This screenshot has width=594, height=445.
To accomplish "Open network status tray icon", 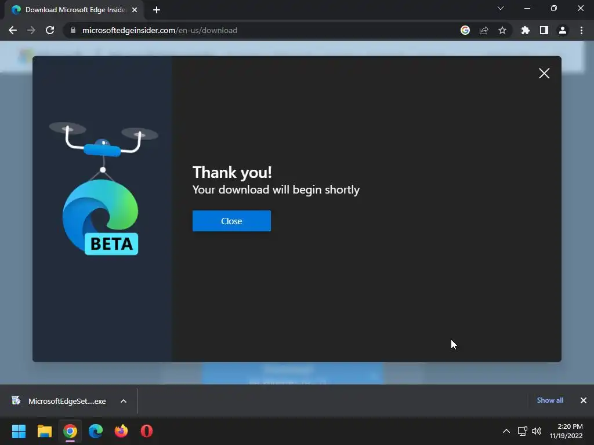I will click(x=523, y=431).
